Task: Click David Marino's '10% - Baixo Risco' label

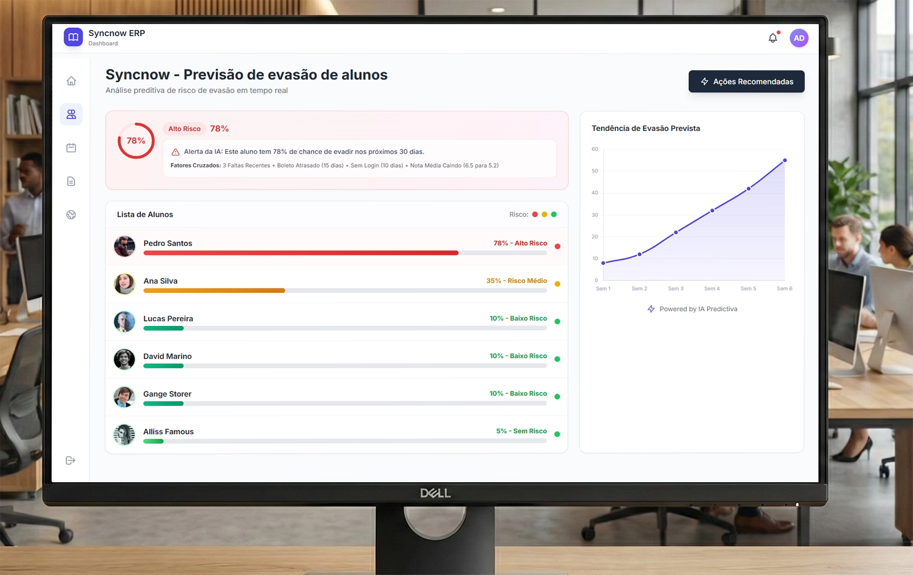Action: click(518, 356)
